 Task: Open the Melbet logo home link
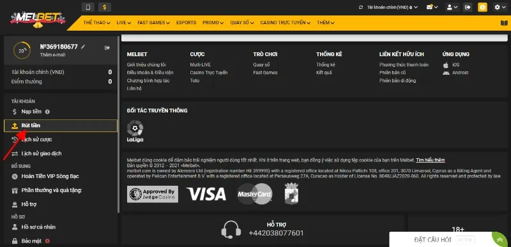point(38,20)
